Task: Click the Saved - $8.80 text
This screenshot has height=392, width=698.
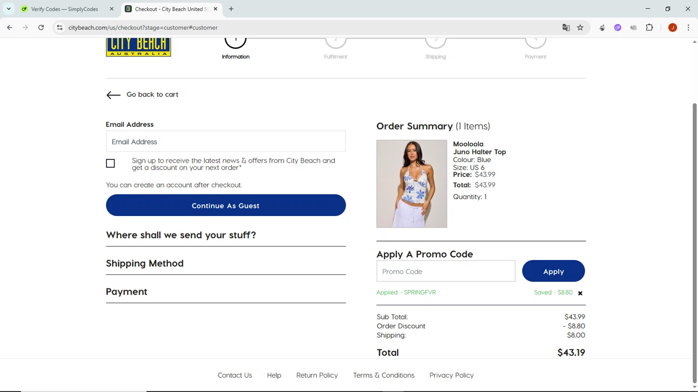Action: pyautogui.click(x=553, y=292)
